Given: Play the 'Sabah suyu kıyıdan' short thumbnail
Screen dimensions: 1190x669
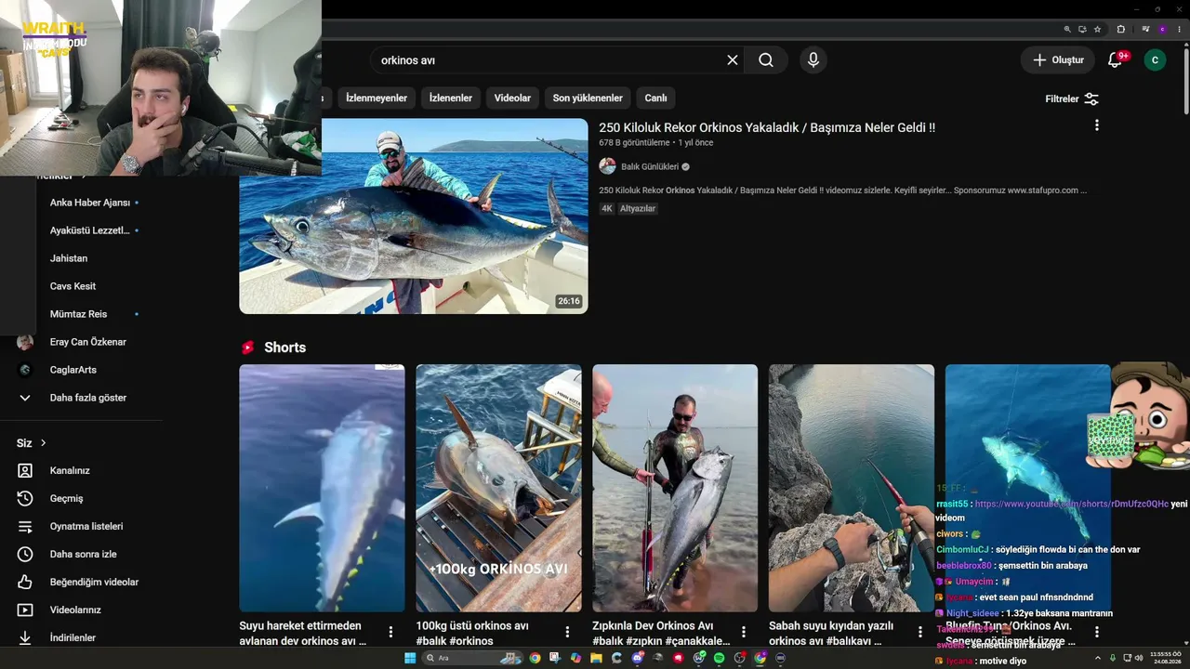Looking at the screenshot, I should (852, 488).
